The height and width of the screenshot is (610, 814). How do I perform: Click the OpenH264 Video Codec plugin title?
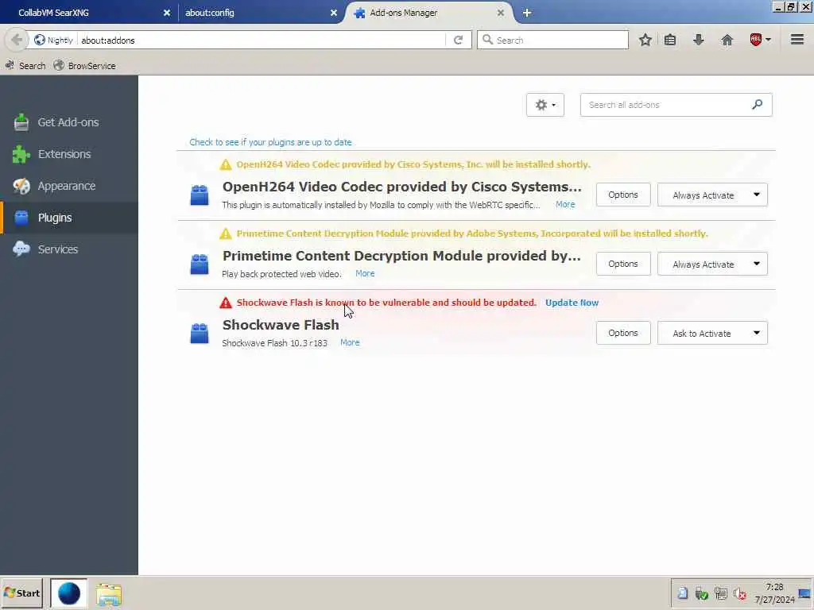coord(401,187)
